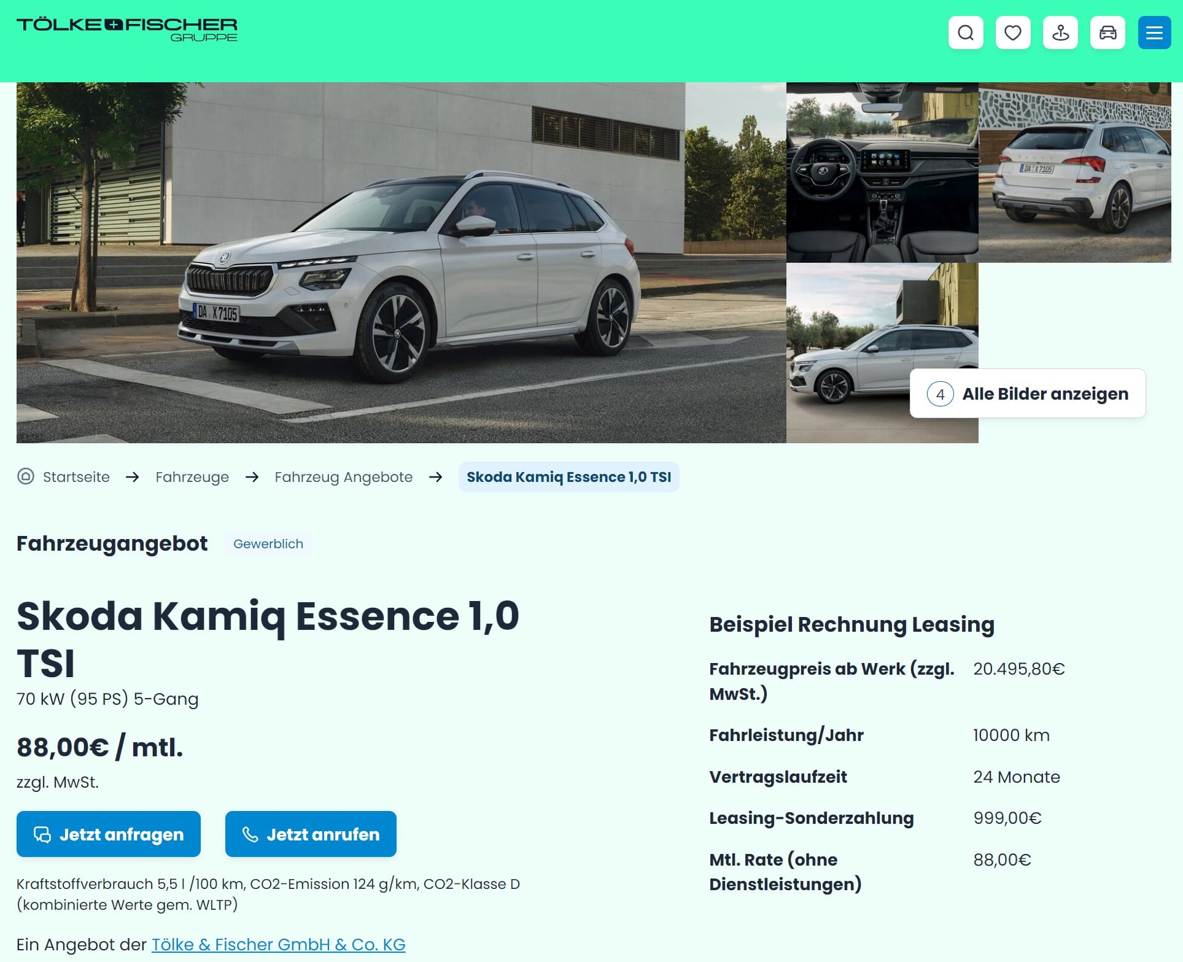The width and height of the screenshot is (1183, 962).
Task: Open the search icon in header
Action: tap(966, 33)
